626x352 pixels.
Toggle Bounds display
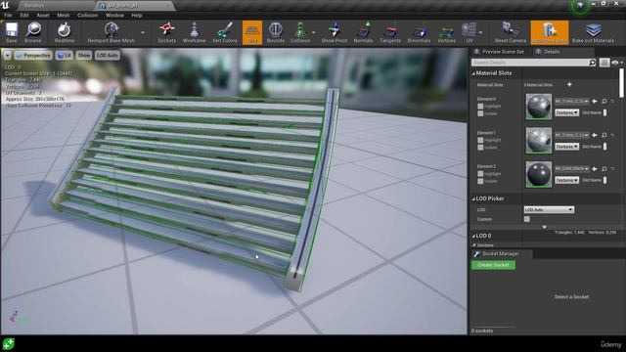(x=276, y=32)
